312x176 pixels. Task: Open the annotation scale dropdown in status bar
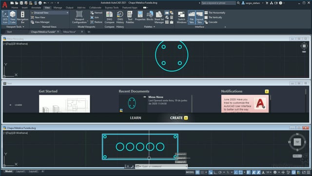pos(269,172)
